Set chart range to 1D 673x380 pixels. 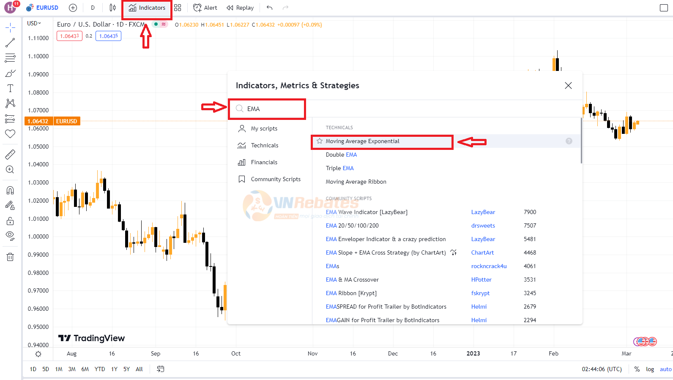tap(33, 369)
